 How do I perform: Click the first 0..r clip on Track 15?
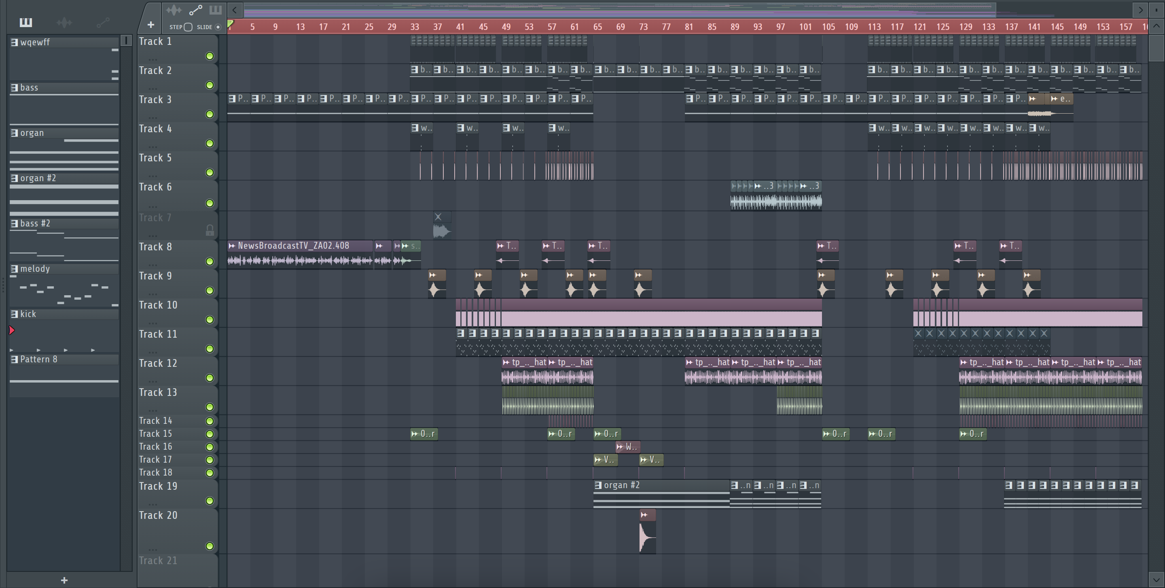pyautogui.click(x=424, y=434)
